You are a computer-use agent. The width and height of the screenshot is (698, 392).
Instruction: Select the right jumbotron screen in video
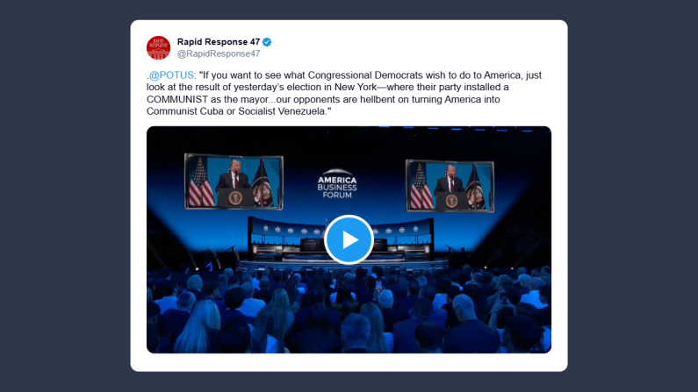(x=450, y=185)
